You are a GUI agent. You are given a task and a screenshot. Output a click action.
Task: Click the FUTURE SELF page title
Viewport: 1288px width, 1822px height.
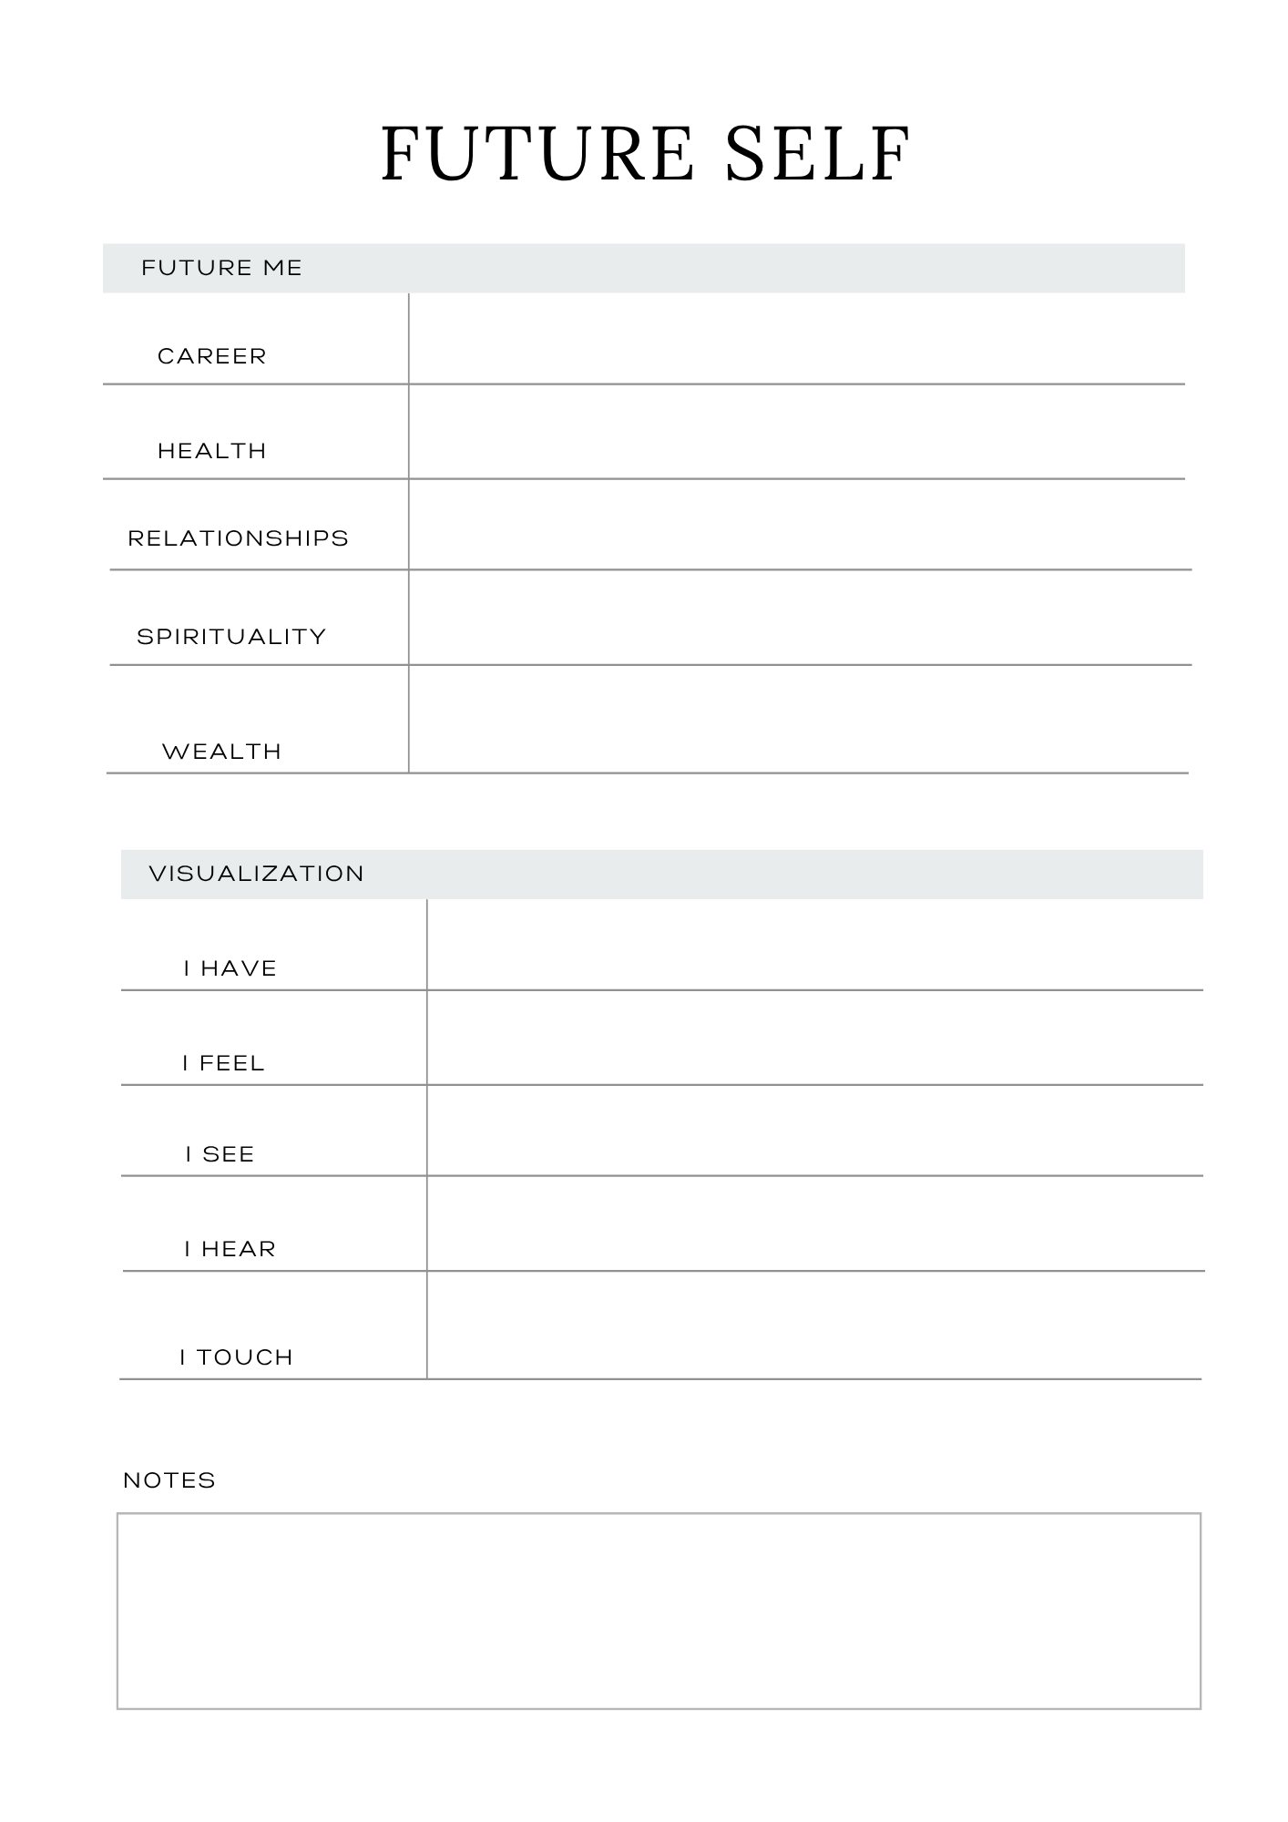click(x=645, y=155)
